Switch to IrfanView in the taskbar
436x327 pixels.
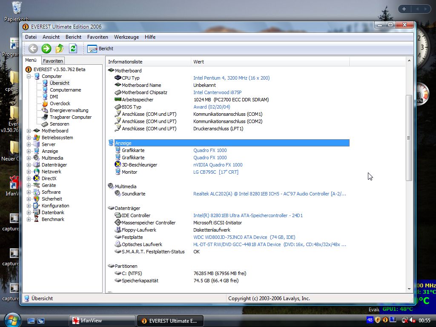(x=102, y=321)
